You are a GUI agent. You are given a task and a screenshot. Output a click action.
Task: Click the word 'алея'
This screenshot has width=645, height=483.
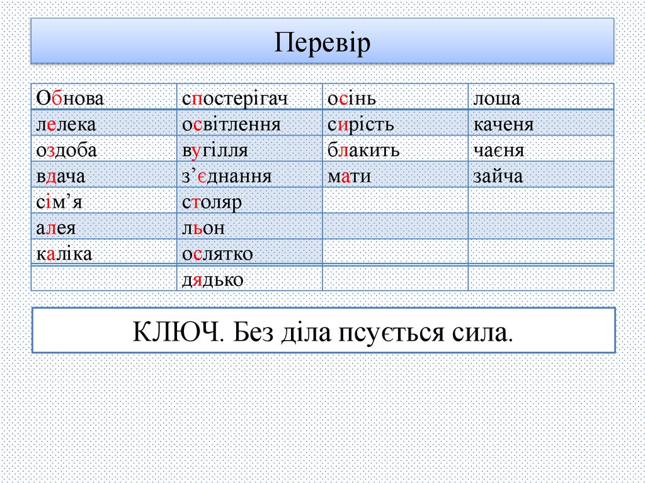pos(56,228)
